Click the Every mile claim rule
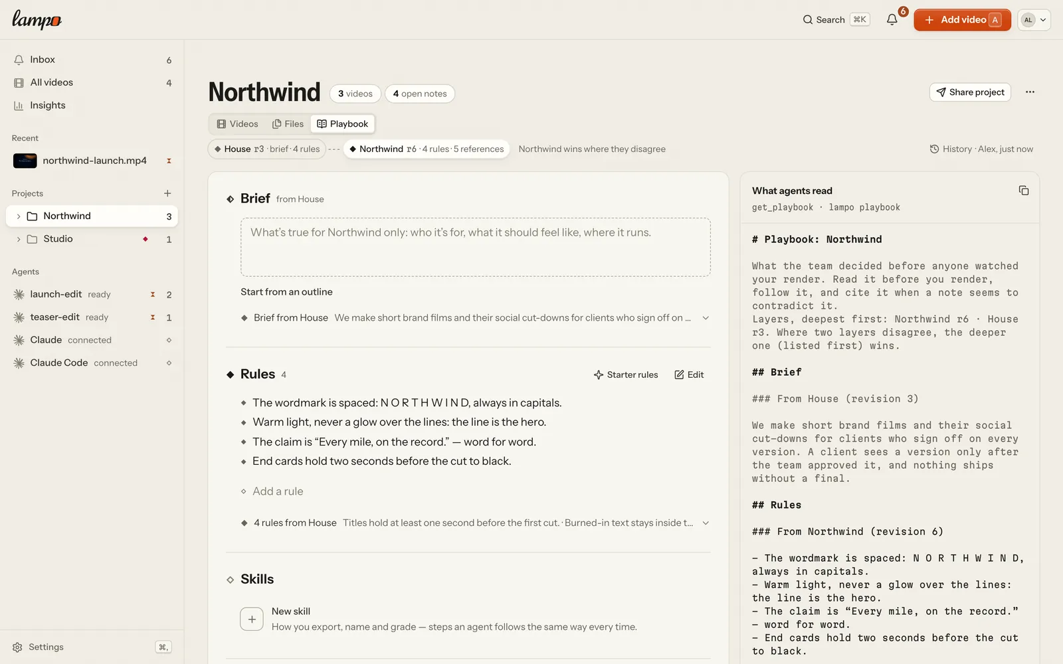 pyautogui.click(x=395, y=442)
